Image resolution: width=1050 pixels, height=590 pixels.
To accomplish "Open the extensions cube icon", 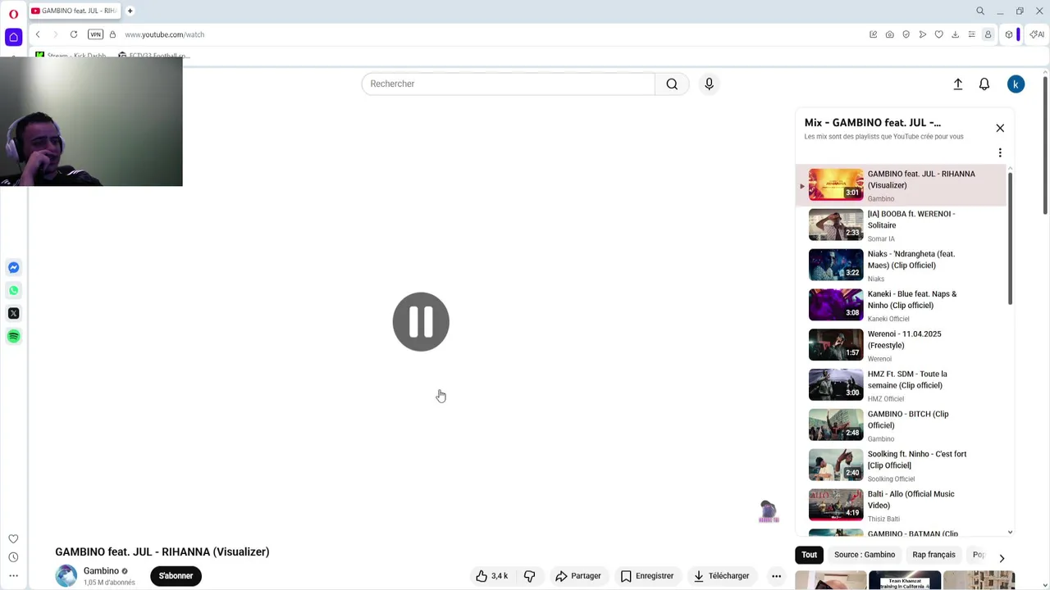I will point(1009,34).
